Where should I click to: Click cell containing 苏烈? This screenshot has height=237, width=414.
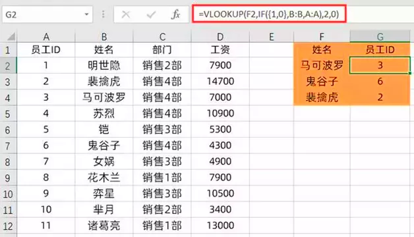click(x=104, y=114)
